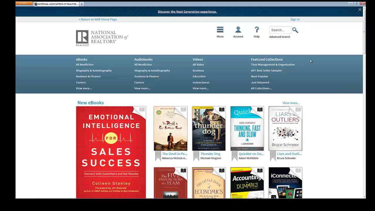This screenshot has height=211, width=375.
Task: Click ribbon bookmark beside Quicklet title
Action: click(234, 156)
